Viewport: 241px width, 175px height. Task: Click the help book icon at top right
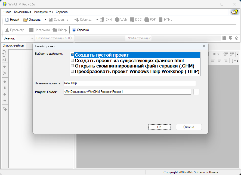[234, 12]
